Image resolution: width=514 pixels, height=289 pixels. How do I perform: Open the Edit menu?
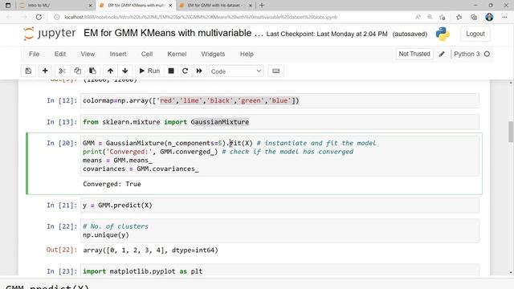(60, 54)
